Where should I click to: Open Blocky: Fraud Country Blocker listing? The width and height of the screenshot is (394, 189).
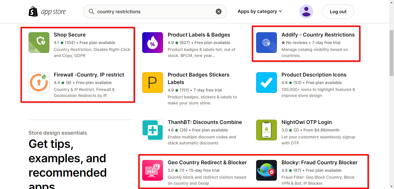point(319,162)
